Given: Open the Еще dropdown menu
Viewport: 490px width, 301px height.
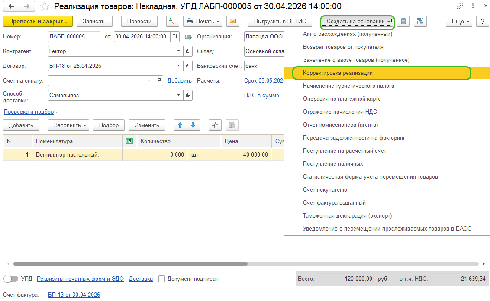Looking at the screenshot, I should [459, 21].
